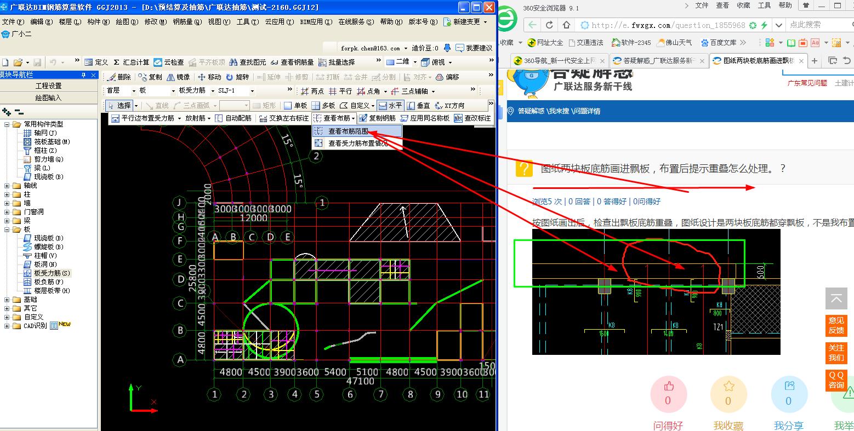The width and height of the screenshot is (854, 431).
Task: Click 交换左右标注 swap annotations
Action: pyautogui.click(x=284, y=118)
